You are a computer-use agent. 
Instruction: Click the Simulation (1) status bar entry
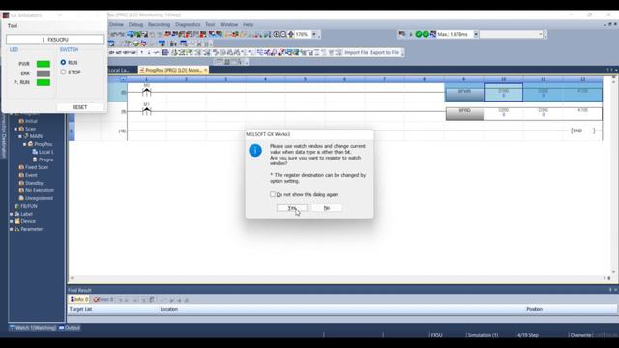[483, 335]
